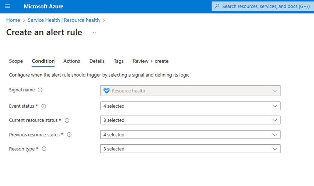Open the Details tab
This screenshot has height=186, width=314.
97,61
